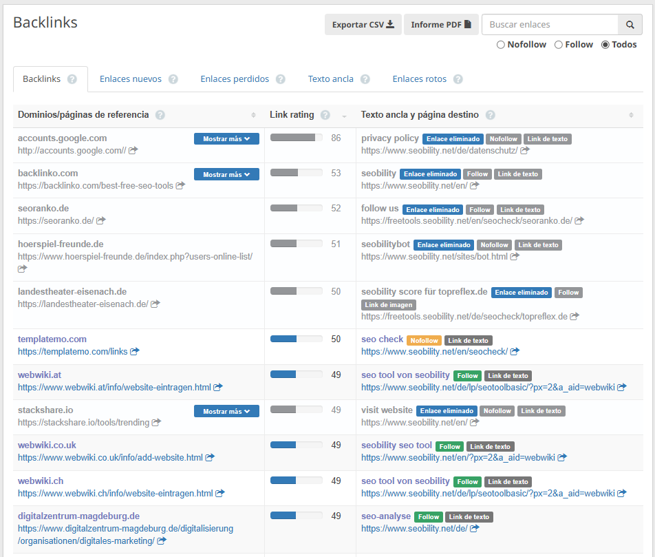Image resolution: width=655 pixels, height=557 pixels.
Task: Expand Mostrar más for stackshare.io
Action: (226, 411)
